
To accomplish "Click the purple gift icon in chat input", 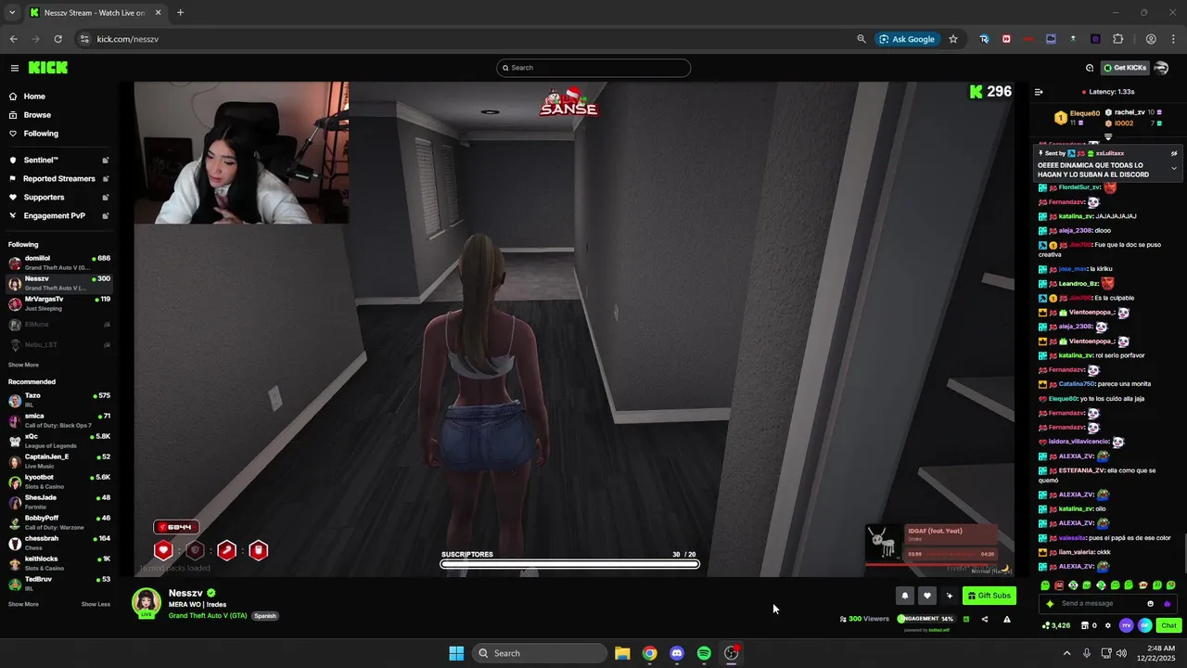I will (x=1168, y=603).
